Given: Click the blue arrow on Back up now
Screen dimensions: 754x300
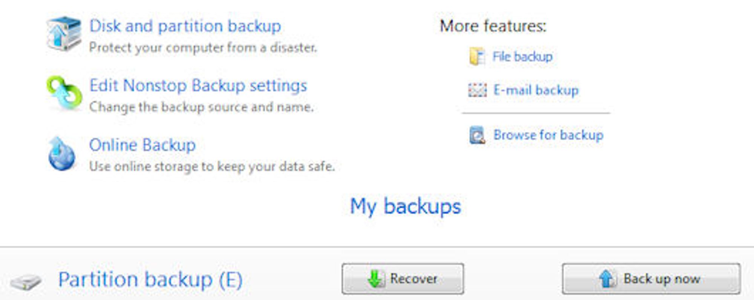Looking at the screenshot, I should click(607, 279).
